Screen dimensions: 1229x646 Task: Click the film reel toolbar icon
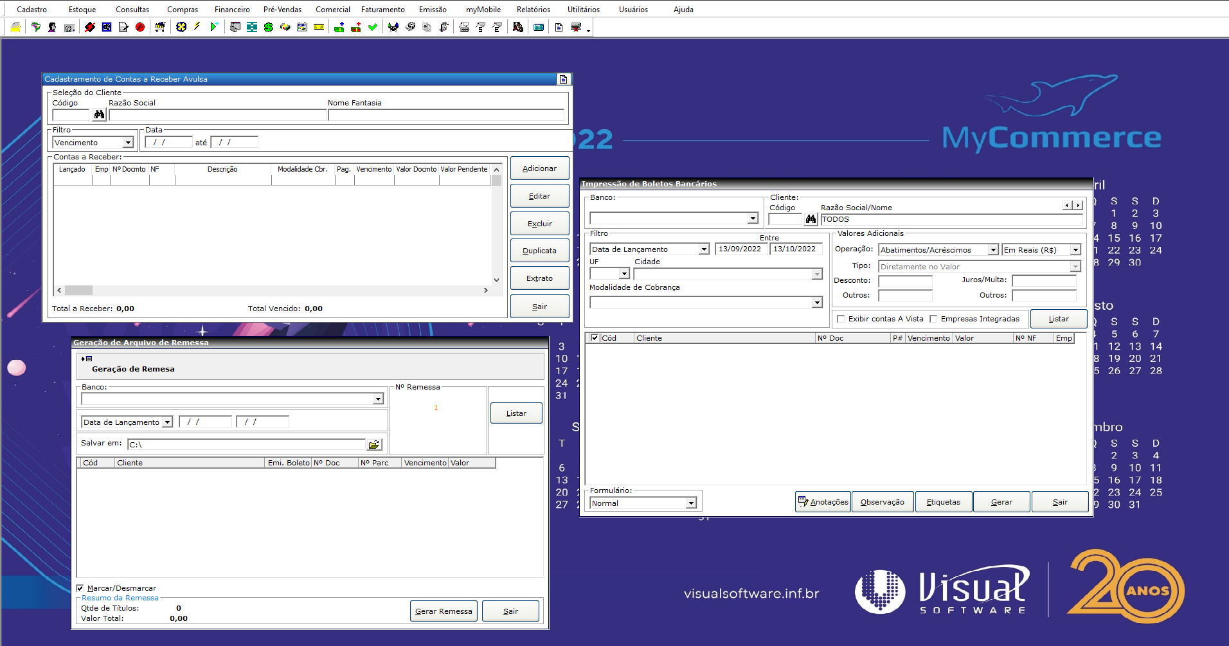[x=411, y=27]
